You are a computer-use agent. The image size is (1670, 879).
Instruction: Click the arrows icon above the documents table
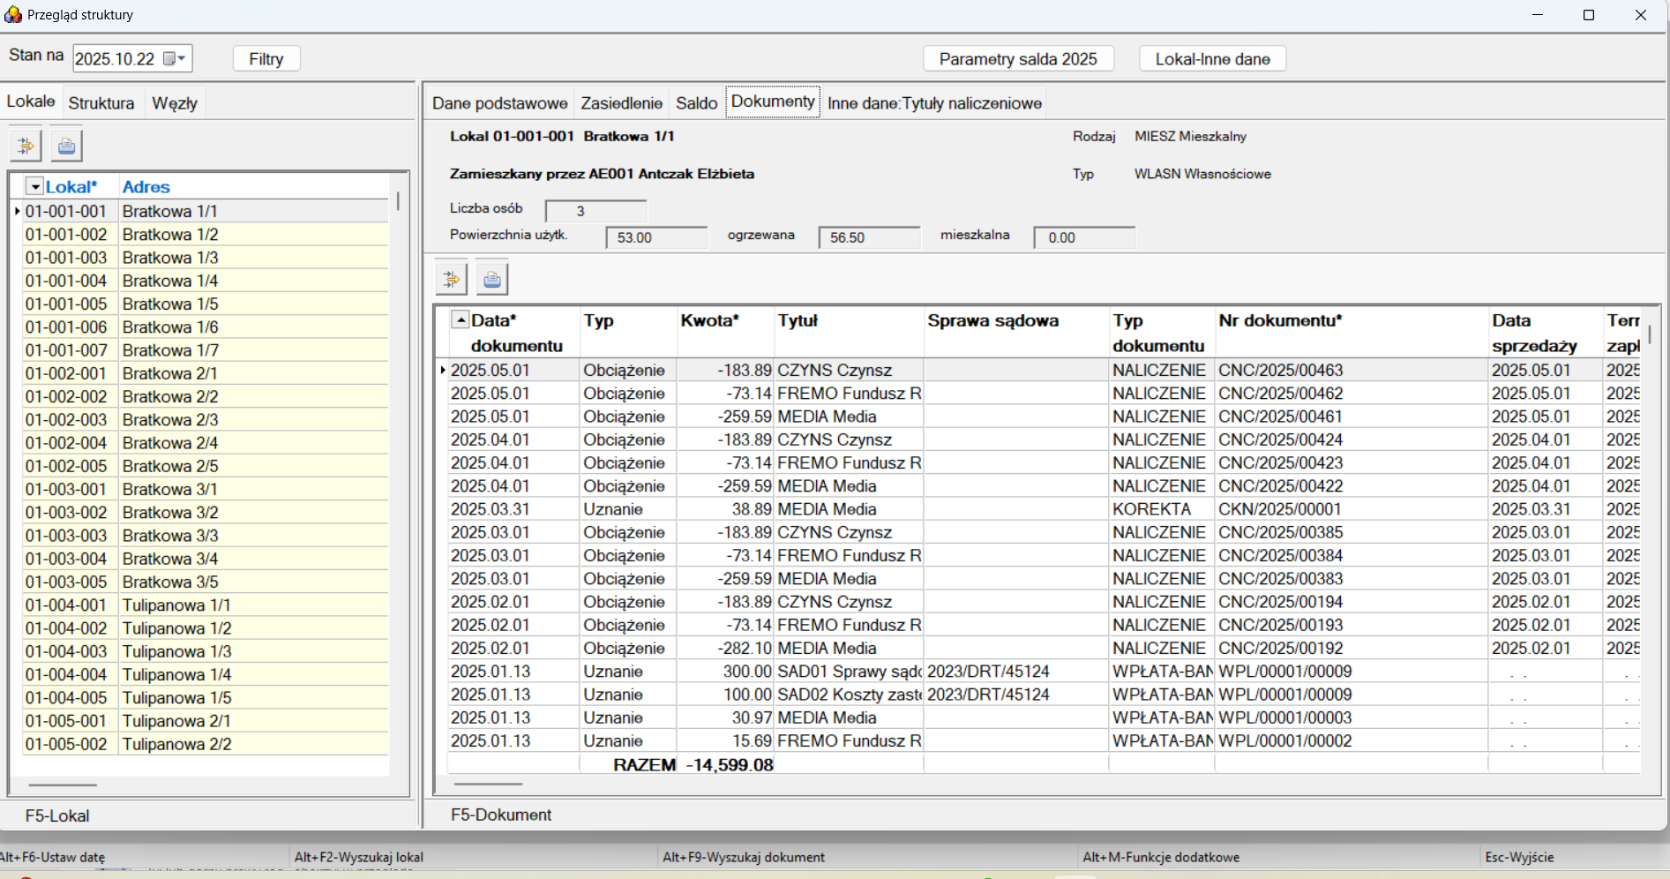pyautogui.click(x=451, y=280)
